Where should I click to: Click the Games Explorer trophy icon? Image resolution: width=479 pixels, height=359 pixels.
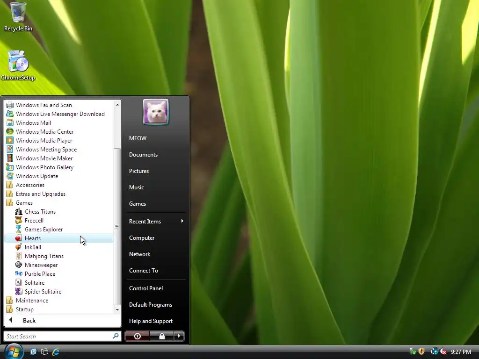19,229
